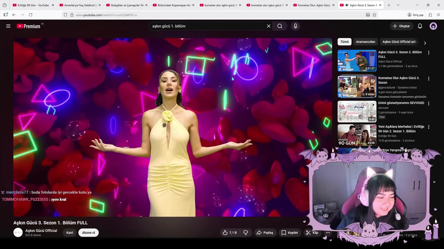The image size is (444, 249).
Task: Close the Amerika'ya Hoş Geldiniz tab
Action: tap(100, 5)
